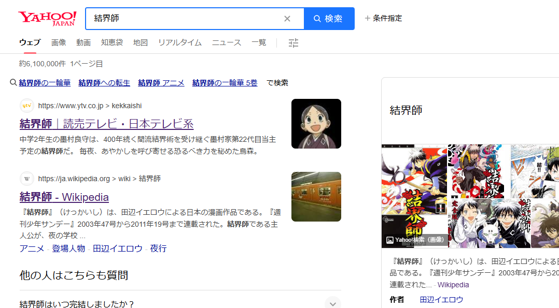Open the 作者 田辺イエロウ link in panel
The image size is (559, 308).
[x=441, y=300]
